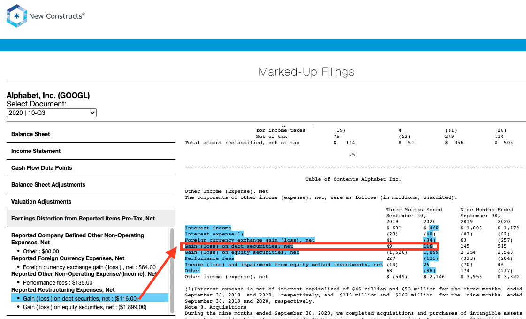The image size is (526, 319).
Task: Click 'Reported Foreign Currency Expenses, Net' heading
Action: coord(68,258)
